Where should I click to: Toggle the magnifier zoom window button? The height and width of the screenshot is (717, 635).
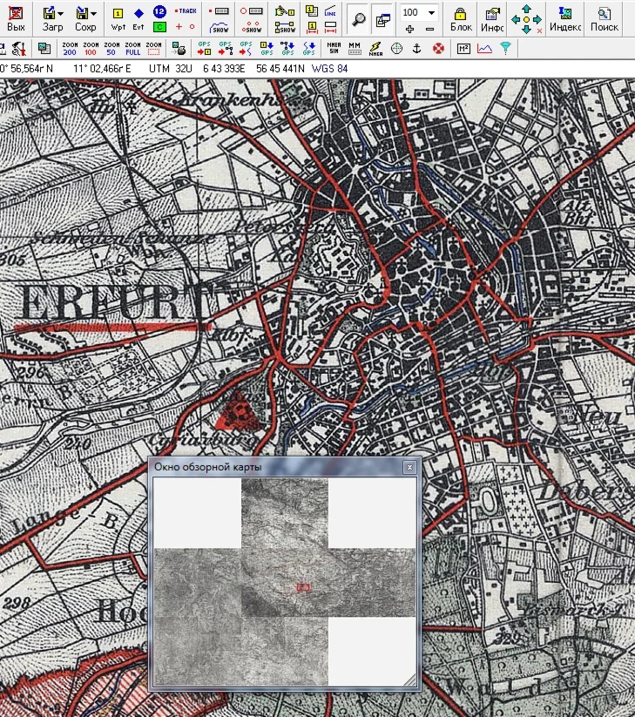[358, 18]
